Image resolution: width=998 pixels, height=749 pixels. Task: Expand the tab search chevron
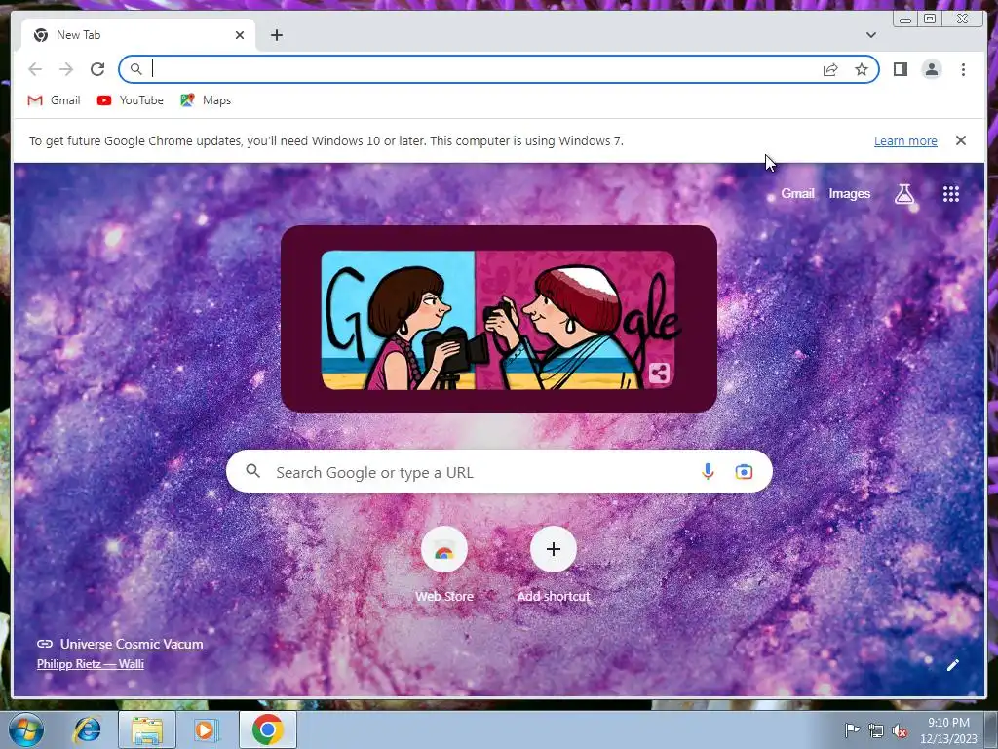point(870,35)
